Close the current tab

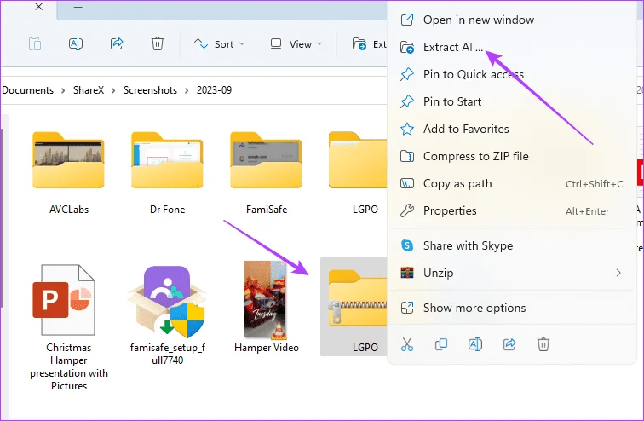39,7
